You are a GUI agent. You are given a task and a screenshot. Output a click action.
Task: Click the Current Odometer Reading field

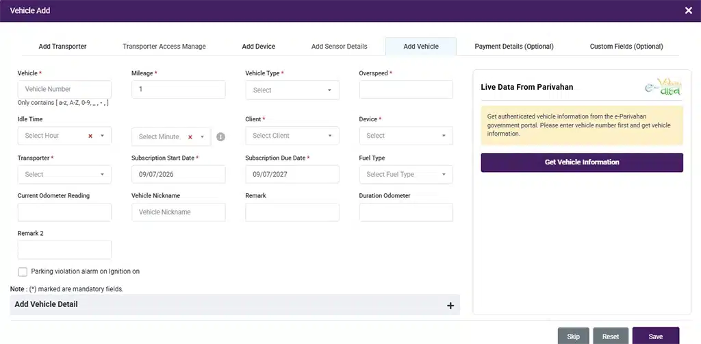pos(64,212)
